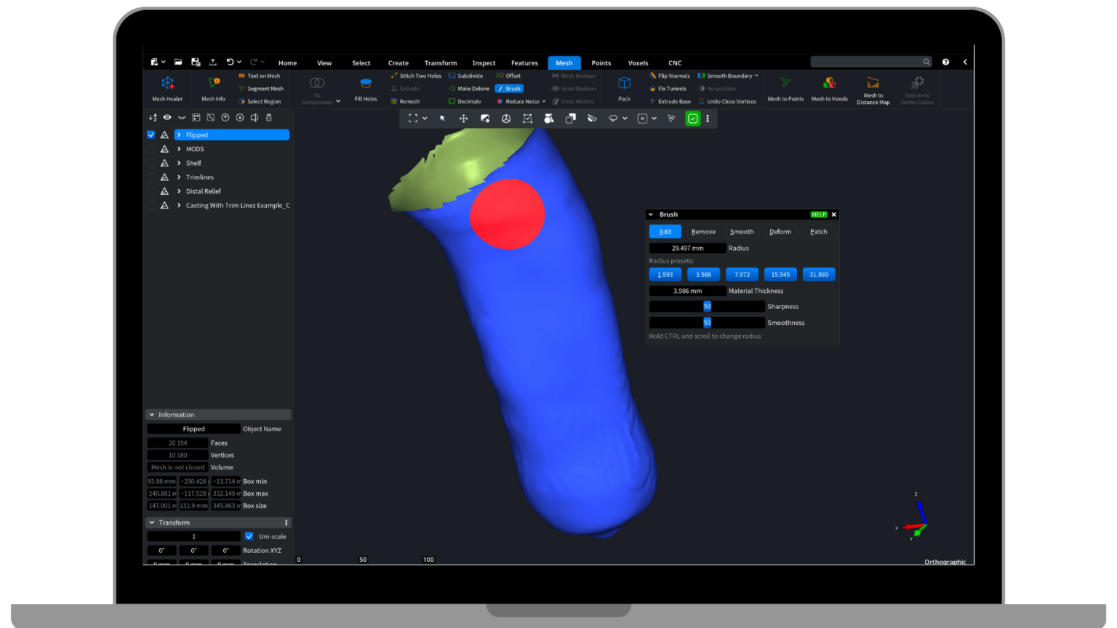Image resolution: width=1117 pixels, height=628 pixels.
Task: Toggle the Uni-scale checkbox
Action: coord(249,536)
